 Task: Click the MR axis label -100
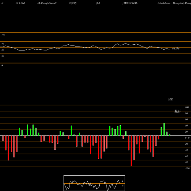[187, 168]
